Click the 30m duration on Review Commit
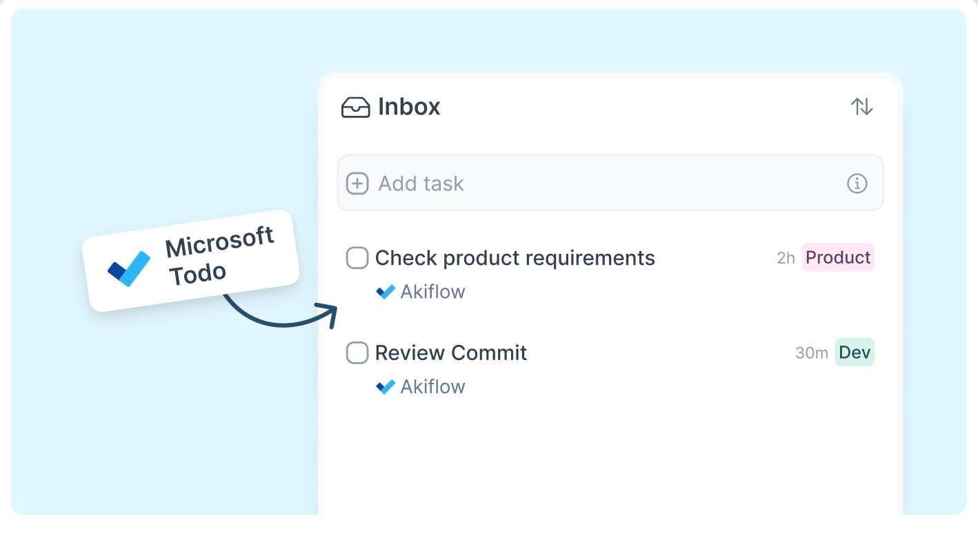 pos(811,353)
